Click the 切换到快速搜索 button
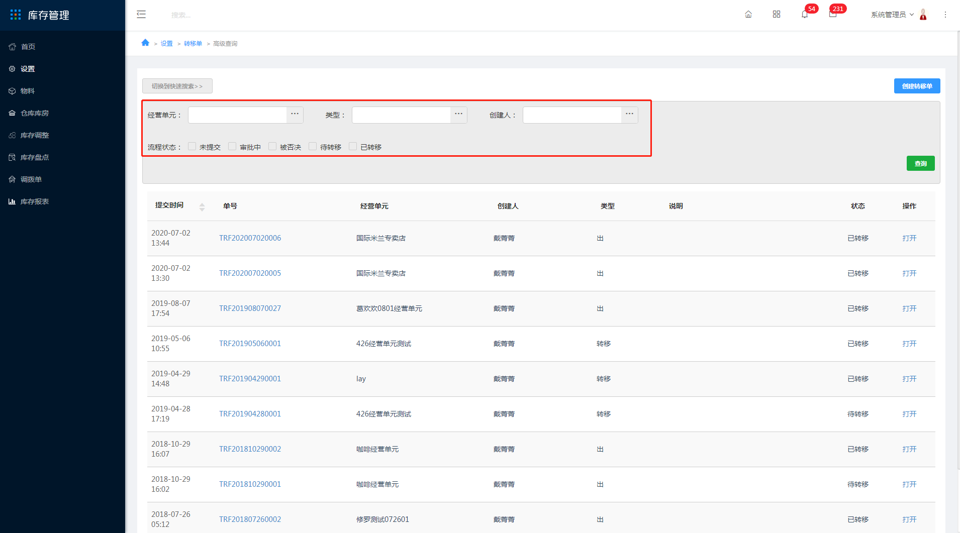This screenshot has height=533, width=960. click(x=177, y=86)
